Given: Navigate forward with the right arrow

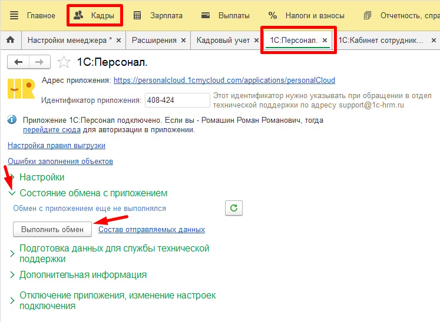Looking at the screenshot, I should (39, 62).
